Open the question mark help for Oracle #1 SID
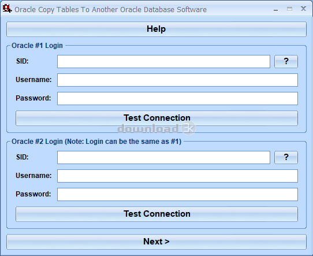 [286, 61]
